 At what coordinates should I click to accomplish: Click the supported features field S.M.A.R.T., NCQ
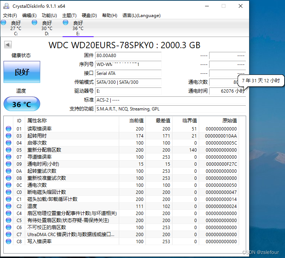170,109
